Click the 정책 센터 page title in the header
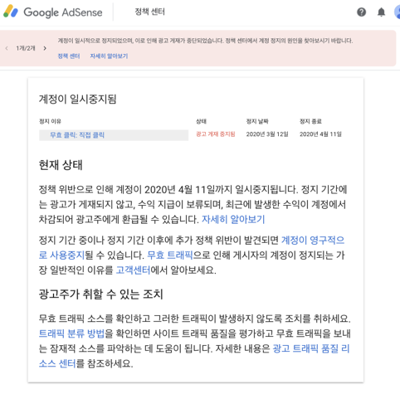 (x=149, y=12)
